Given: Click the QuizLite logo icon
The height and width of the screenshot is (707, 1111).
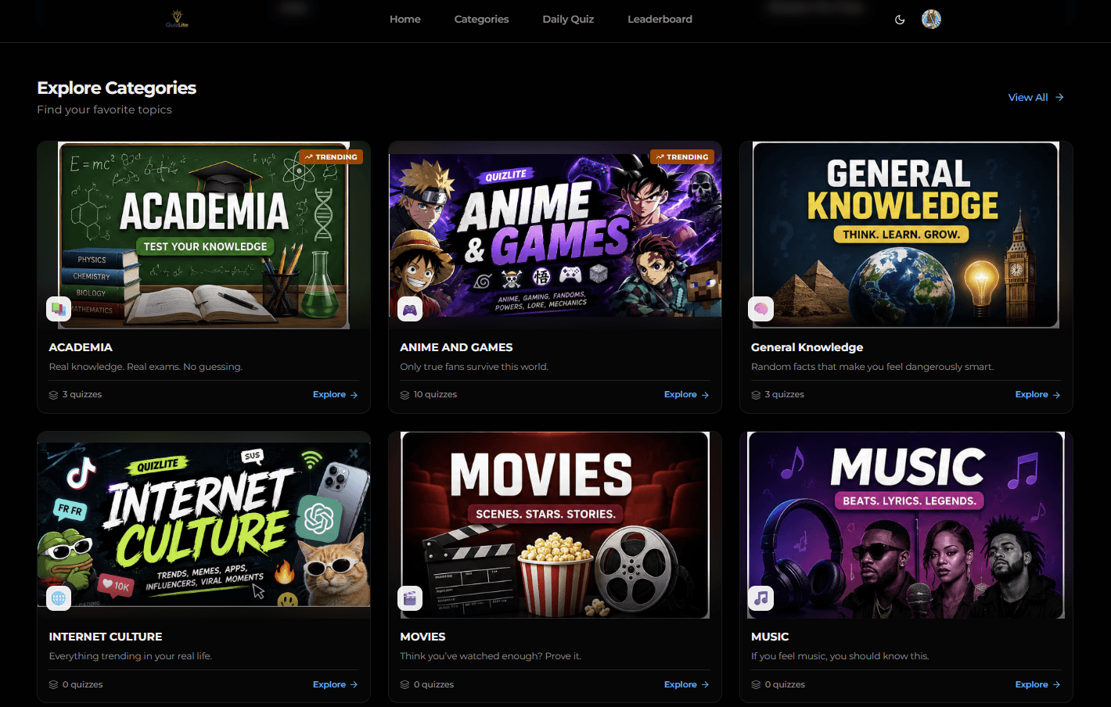Looking at the screenshot, I should [177, 19].
